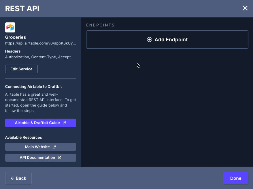Open the API Documentation resource
This screenshot has height=189, width=253.
(41, 158)
